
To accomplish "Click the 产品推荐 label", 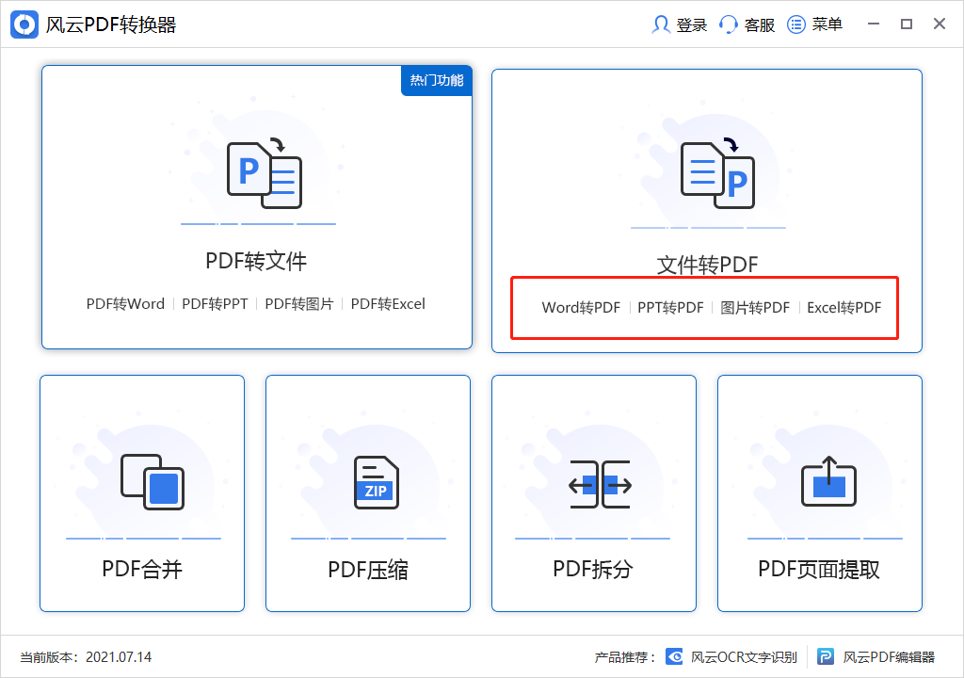I will coord(625,657).
